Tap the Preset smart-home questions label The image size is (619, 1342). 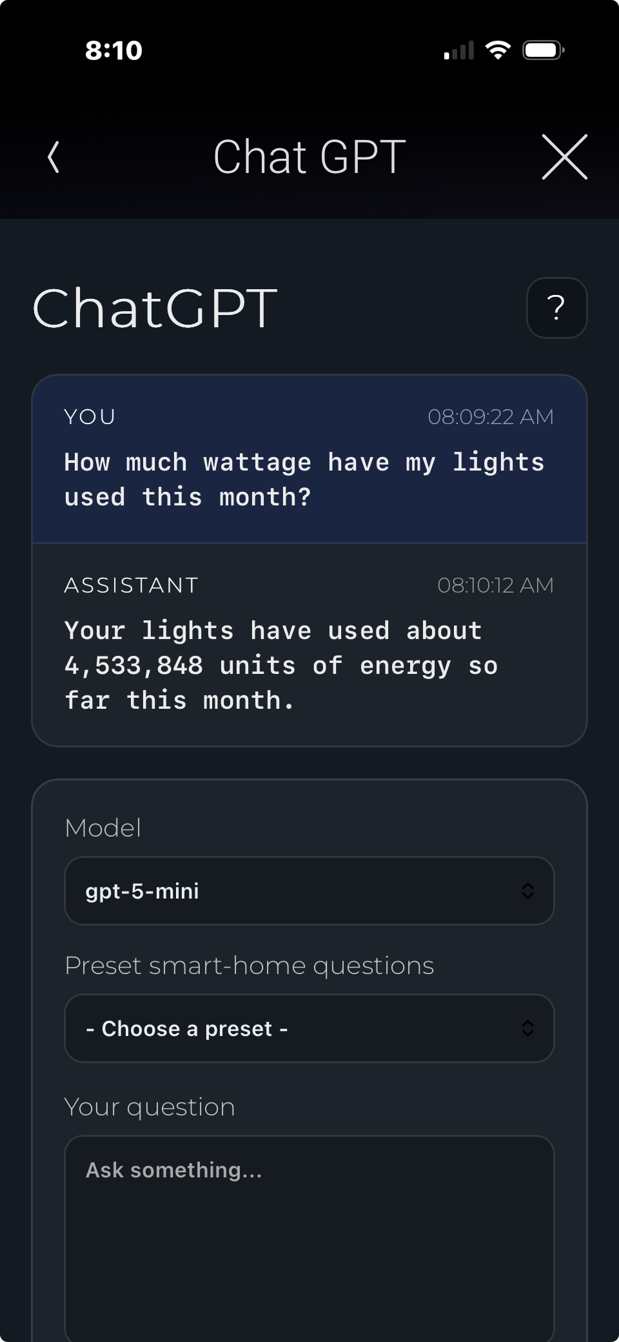249,966
